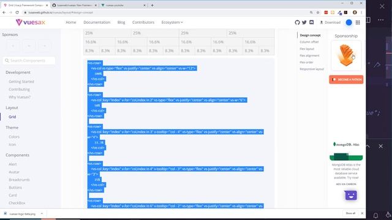Open Avatar component page

(14, 172)
